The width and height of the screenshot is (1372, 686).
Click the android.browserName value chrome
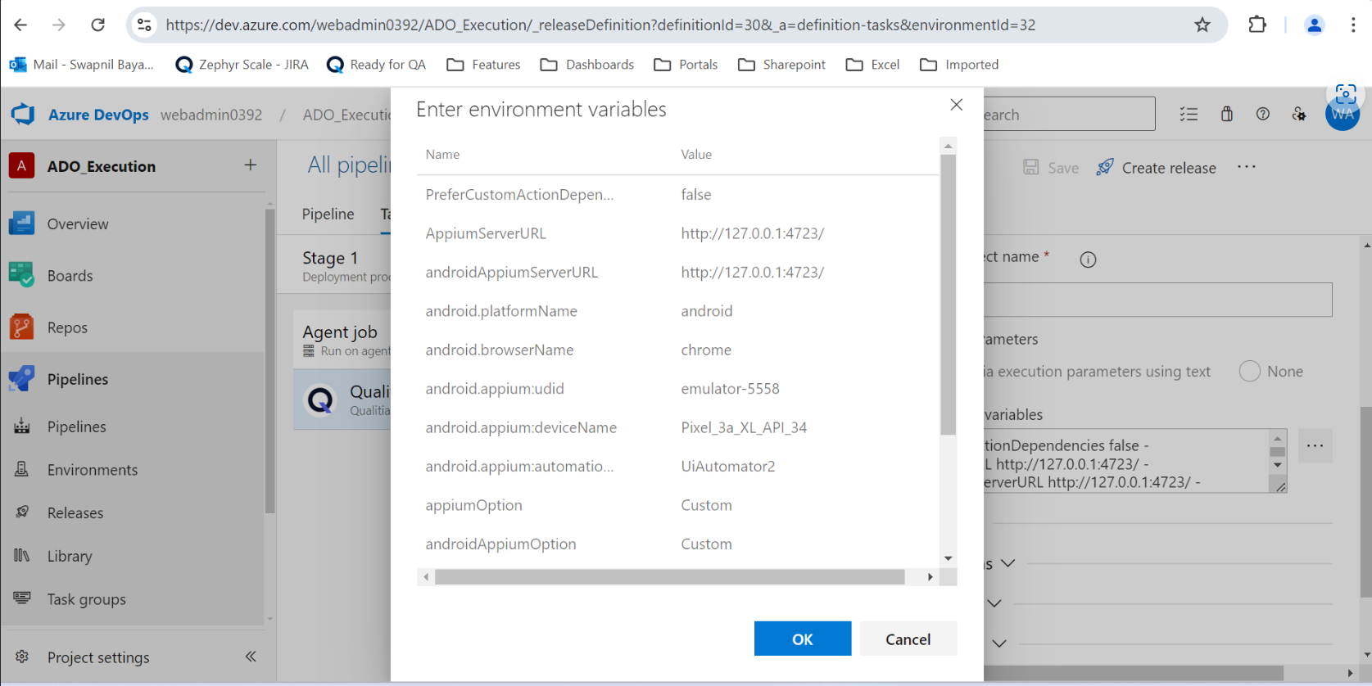[705, 350]
